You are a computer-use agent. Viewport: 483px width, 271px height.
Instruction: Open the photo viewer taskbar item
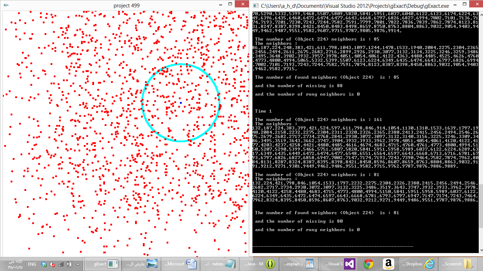[142, 264]
